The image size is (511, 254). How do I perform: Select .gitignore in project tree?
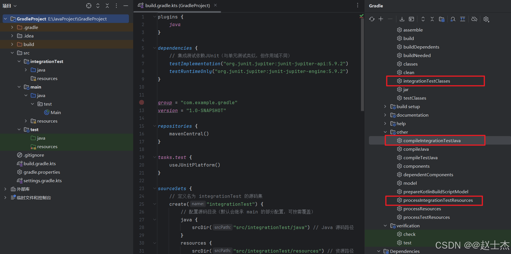point(31,155)
